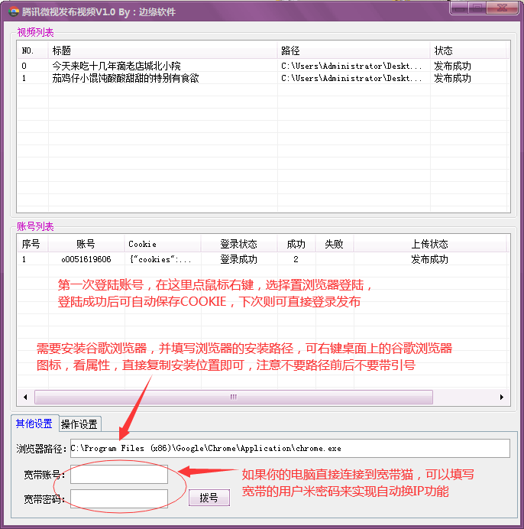Click the app icon in title bar
This screenshot has height=529, width=524.
click(x=14, y=11)
